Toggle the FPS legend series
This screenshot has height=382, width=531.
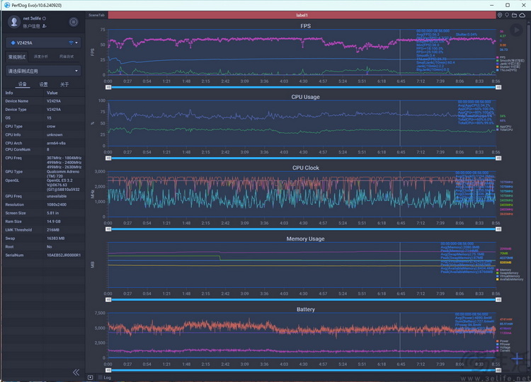coord(501,57)
